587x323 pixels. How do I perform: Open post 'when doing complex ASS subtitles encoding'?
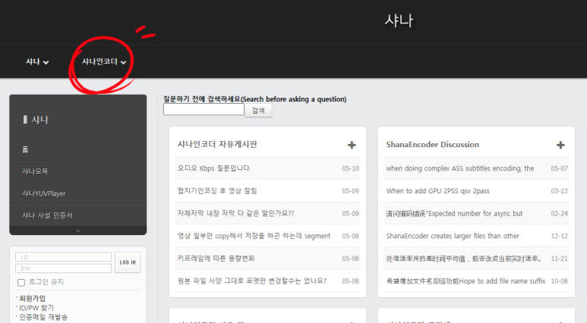coord(460,168)
